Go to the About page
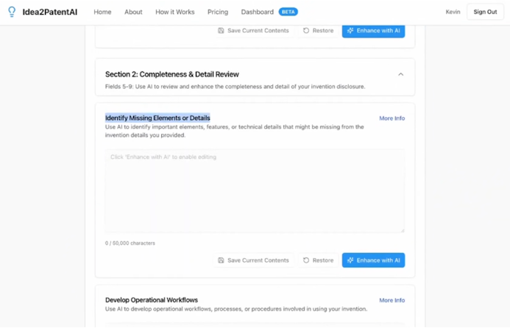Screen dimensions: 510x331 coord(133,12)
